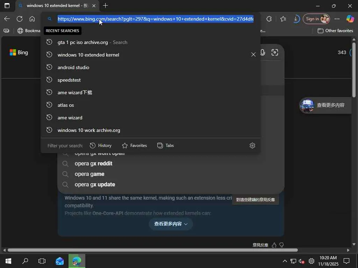
Task: Select 'speedstest' recent search
Action: [150, 80]
